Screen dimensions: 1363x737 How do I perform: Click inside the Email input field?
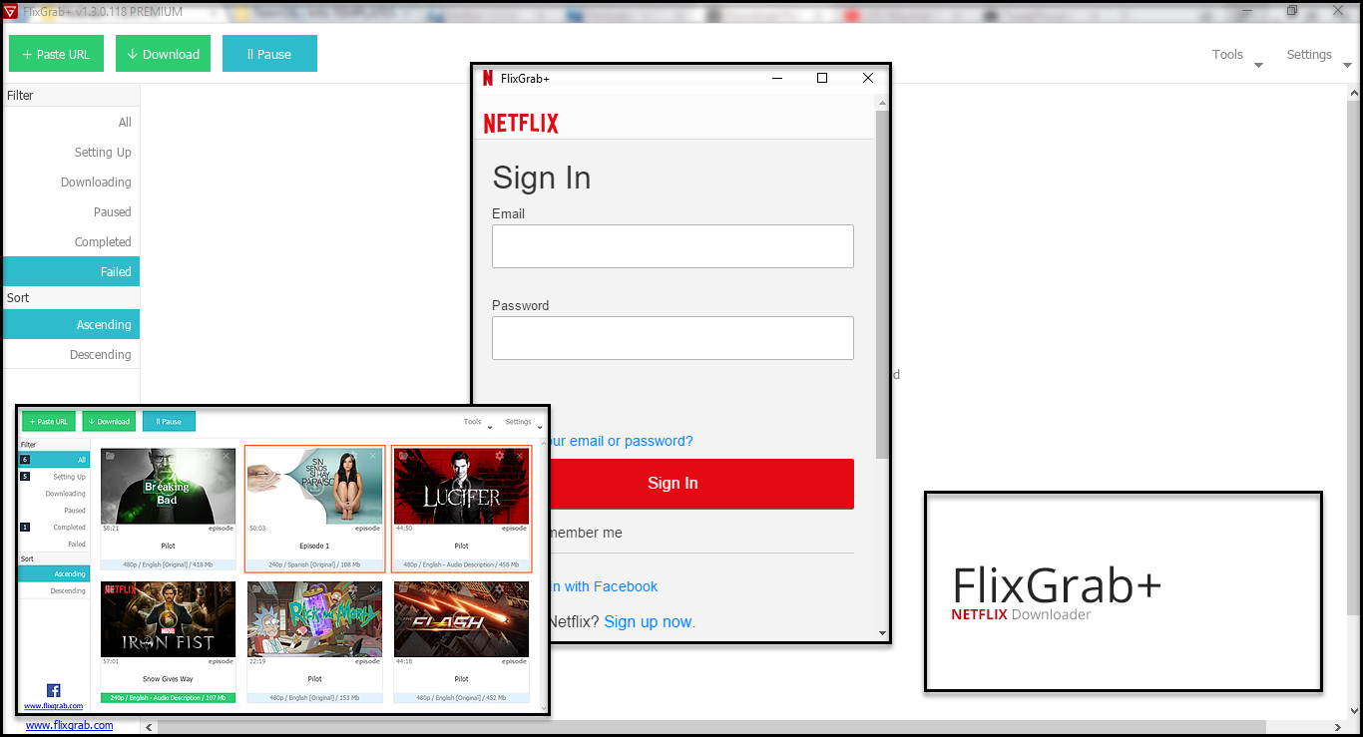click(673, 246)
